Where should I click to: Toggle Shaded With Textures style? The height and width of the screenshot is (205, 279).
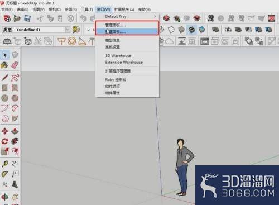pos(191,30)
